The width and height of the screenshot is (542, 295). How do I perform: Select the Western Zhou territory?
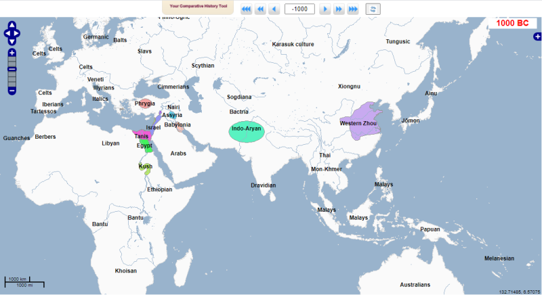pos(364,120)
